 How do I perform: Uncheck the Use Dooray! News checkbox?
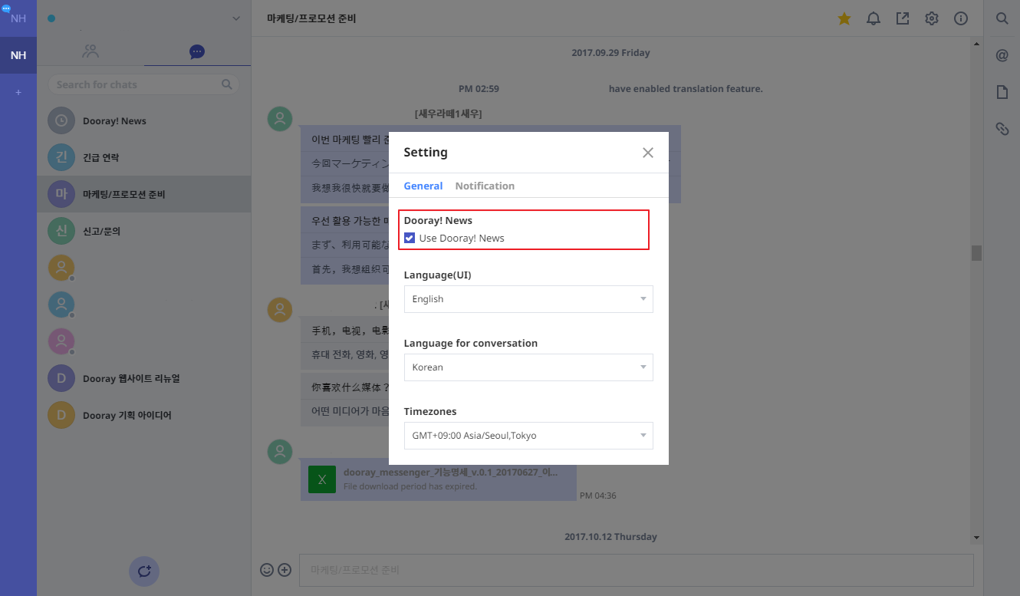(x=410, y=238)
